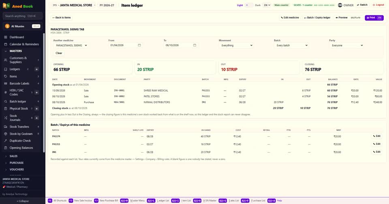The image size is (389, 204).
Task: Click the SHREE RAM MEDICAL party cell
Action: click(156, 91)
